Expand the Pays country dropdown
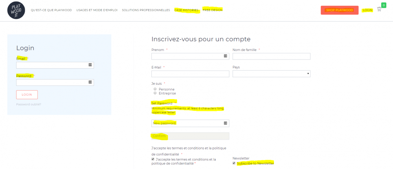Viewport: 393px width, 169px height. pos(271,74)
